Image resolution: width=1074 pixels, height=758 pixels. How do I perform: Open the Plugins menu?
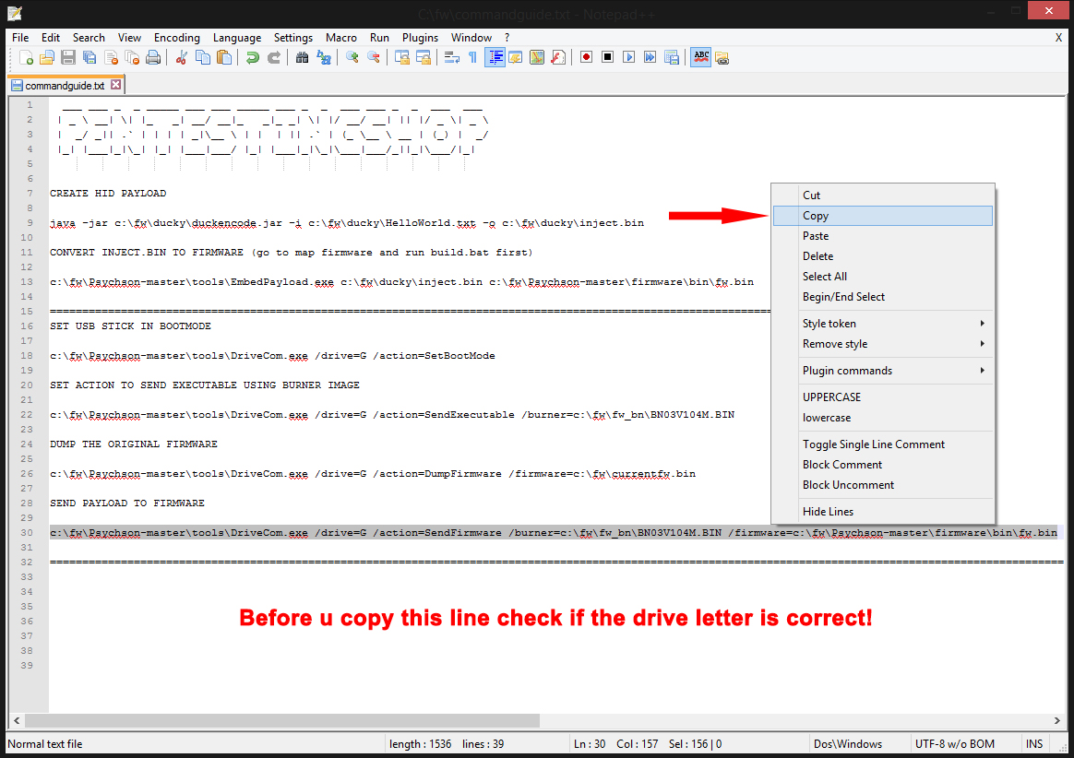coord(420,38)
